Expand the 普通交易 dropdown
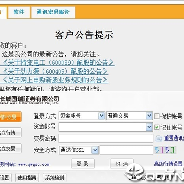 [x=149, y=116]
